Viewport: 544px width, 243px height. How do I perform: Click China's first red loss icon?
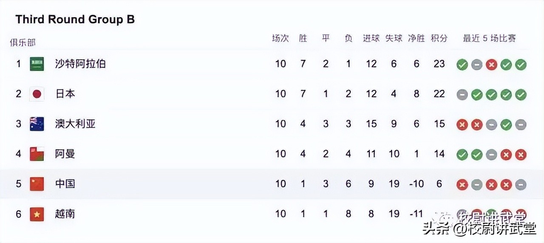(462, 184)
